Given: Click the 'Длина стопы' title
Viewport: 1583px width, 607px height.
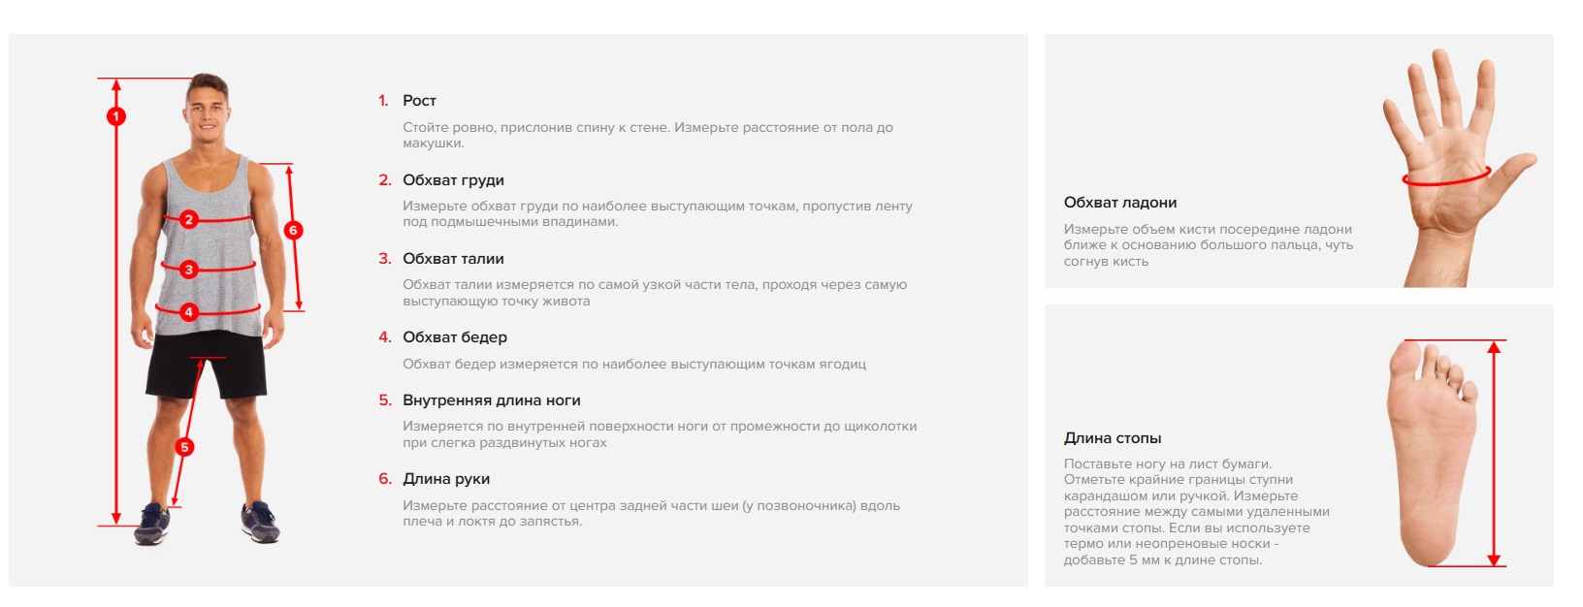Looking at the screenshot, I should click(1113, 438).
